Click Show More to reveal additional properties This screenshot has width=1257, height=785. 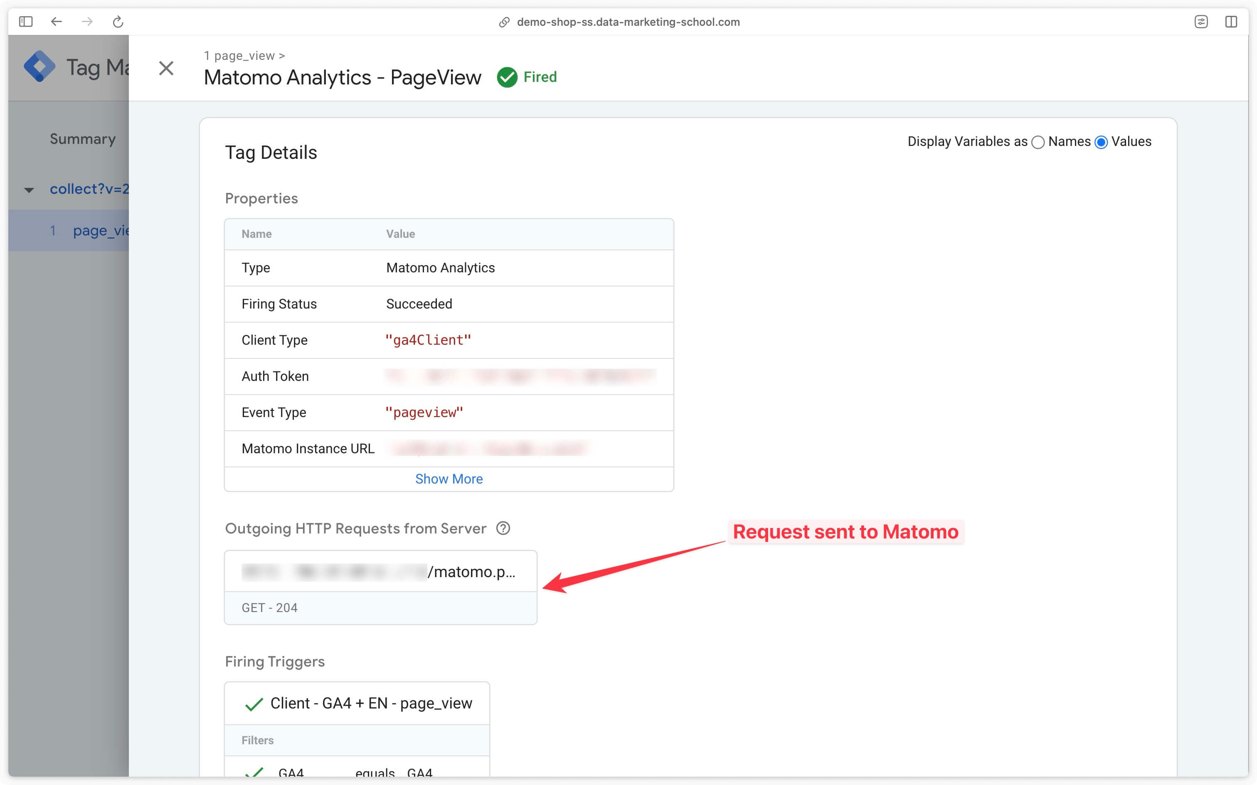pyautogui.click(x=449, y=479)
